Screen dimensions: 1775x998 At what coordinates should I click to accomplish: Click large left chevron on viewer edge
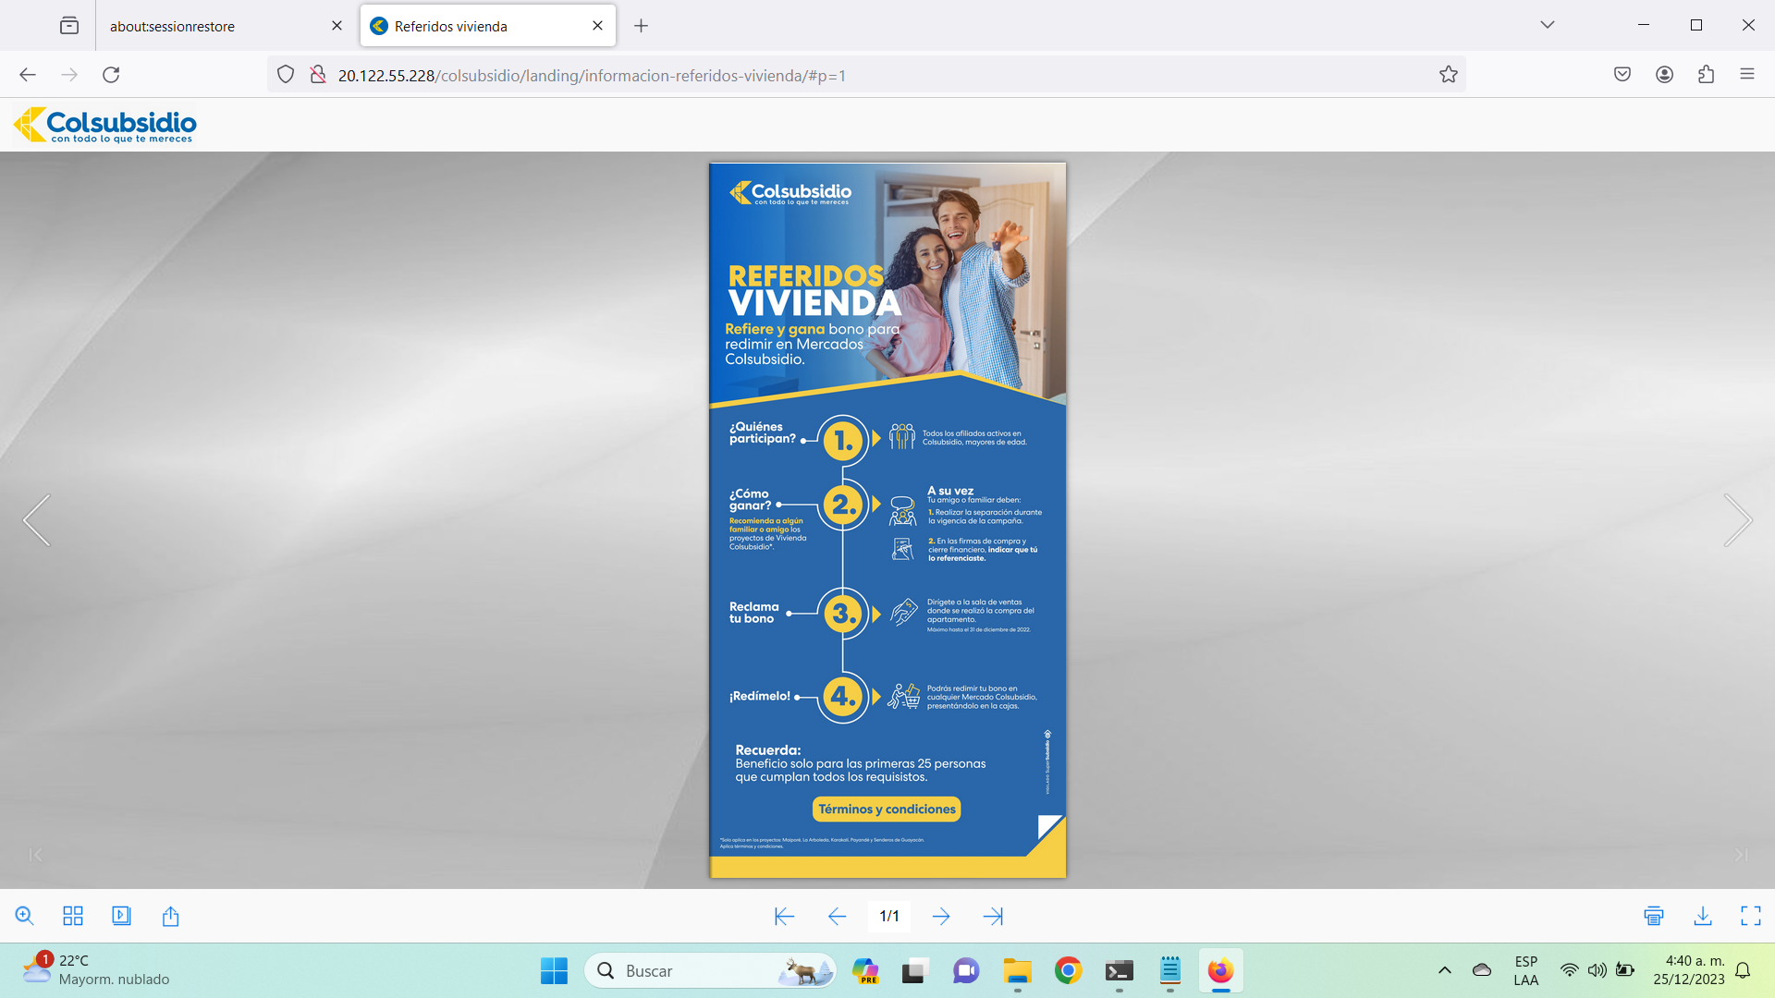[37, 520]
